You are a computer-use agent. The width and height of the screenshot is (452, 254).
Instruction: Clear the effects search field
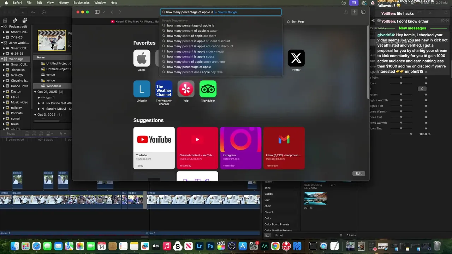[341, 235]
